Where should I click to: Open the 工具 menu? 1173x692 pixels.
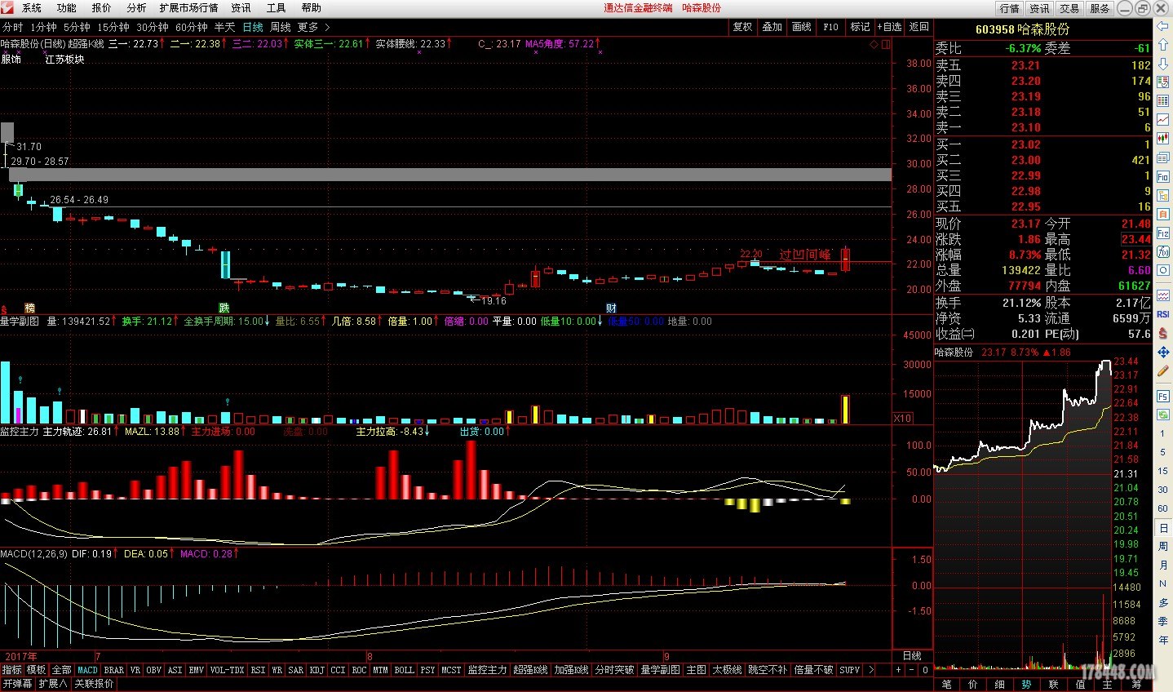point(277,7)
